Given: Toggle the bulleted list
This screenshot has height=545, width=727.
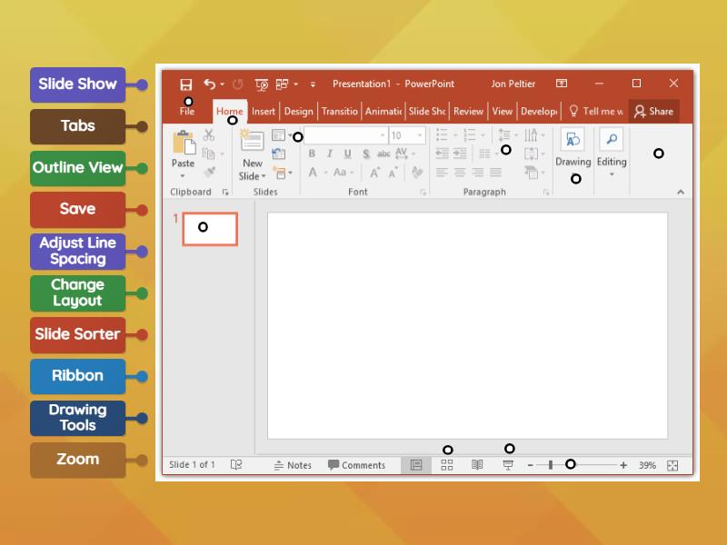Looking at the screenshot, I should tap(443, 134).
